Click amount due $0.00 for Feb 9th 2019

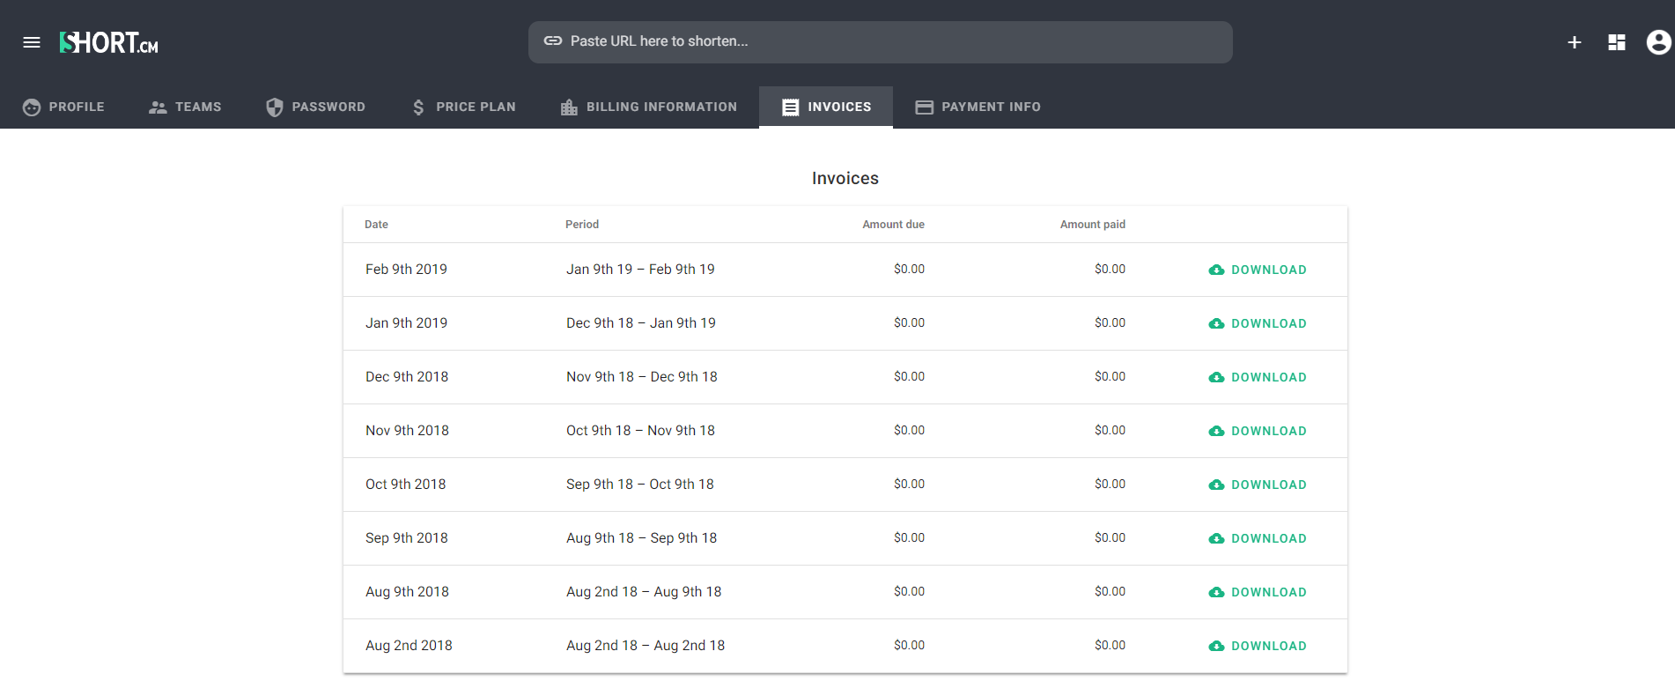(x=909, y=270)
